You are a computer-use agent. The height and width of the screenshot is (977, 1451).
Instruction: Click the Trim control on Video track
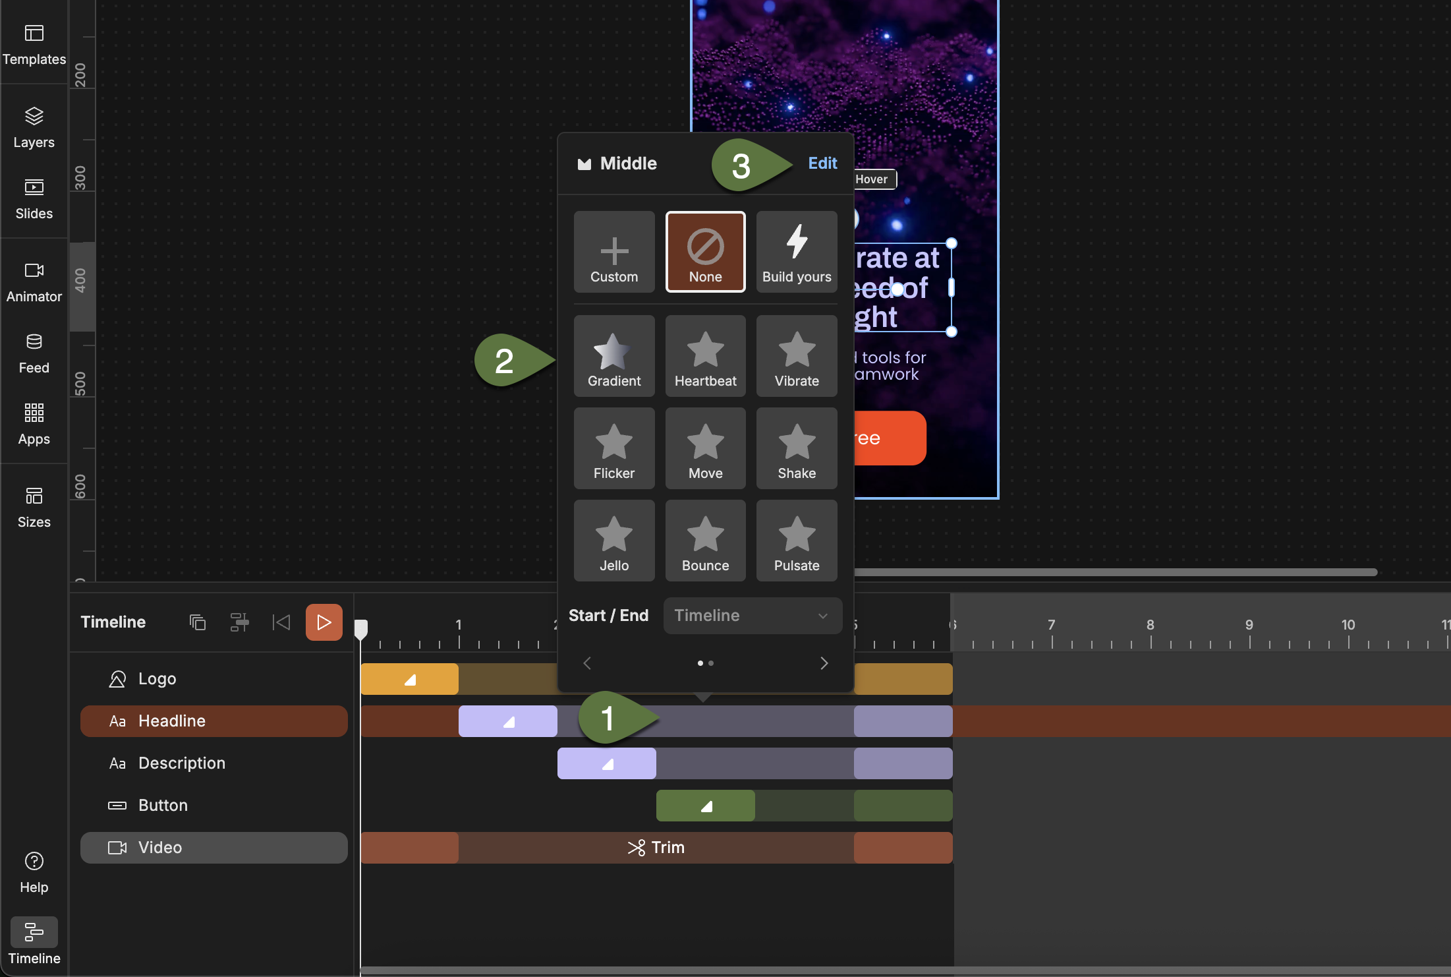point(656,848)
